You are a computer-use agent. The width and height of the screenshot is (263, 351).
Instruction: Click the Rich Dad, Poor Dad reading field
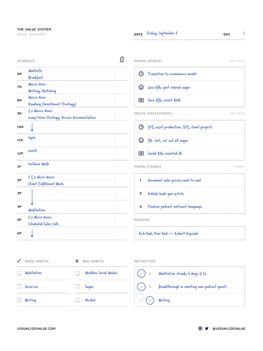point(168,233)
